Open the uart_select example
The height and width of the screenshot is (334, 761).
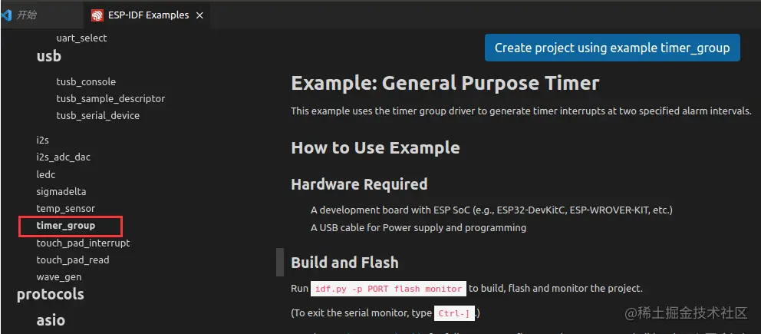click(x=81, y=38)
